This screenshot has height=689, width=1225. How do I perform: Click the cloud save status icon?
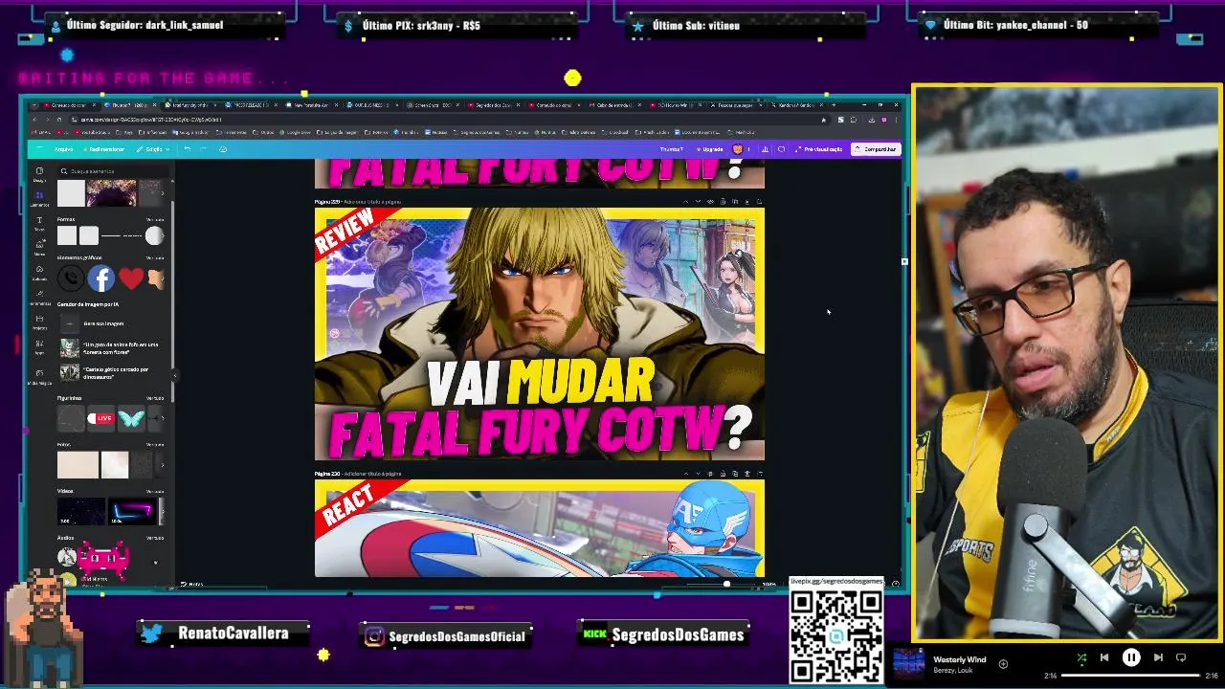pos(223,149)
